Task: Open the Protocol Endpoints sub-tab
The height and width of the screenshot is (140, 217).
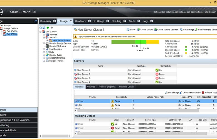Action: [x=107, y=87]
